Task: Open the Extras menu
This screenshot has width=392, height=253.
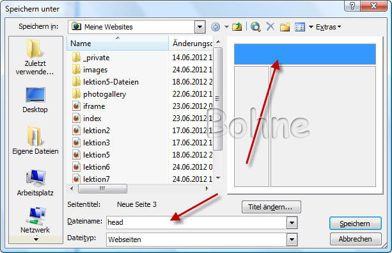Action: coord(328,27)
